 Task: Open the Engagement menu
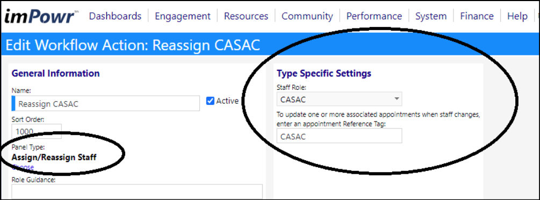(183, 16)
